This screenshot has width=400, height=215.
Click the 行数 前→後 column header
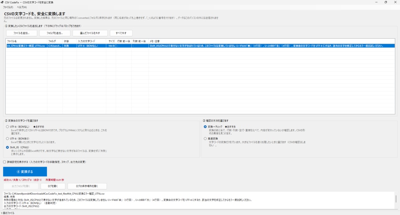(124, 41)
